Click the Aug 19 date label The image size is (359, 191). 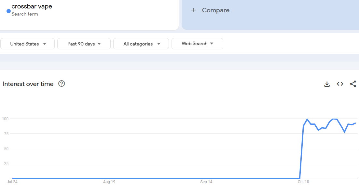coord(109,182)
